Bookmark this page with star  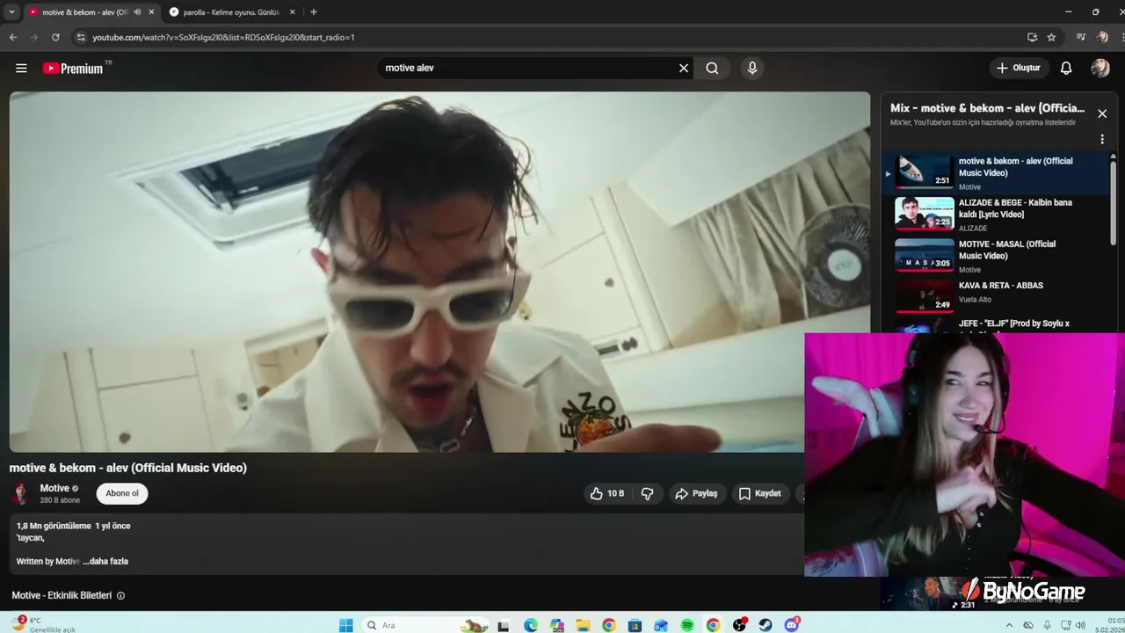click(x=1051, y=37)
